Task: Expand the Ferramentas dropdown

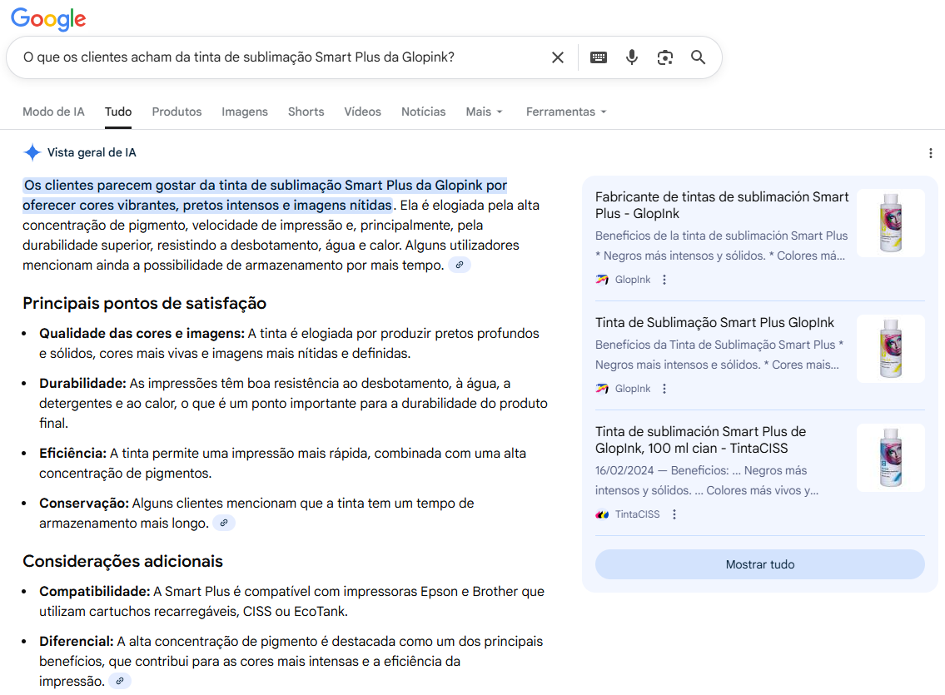Action: 565,112
